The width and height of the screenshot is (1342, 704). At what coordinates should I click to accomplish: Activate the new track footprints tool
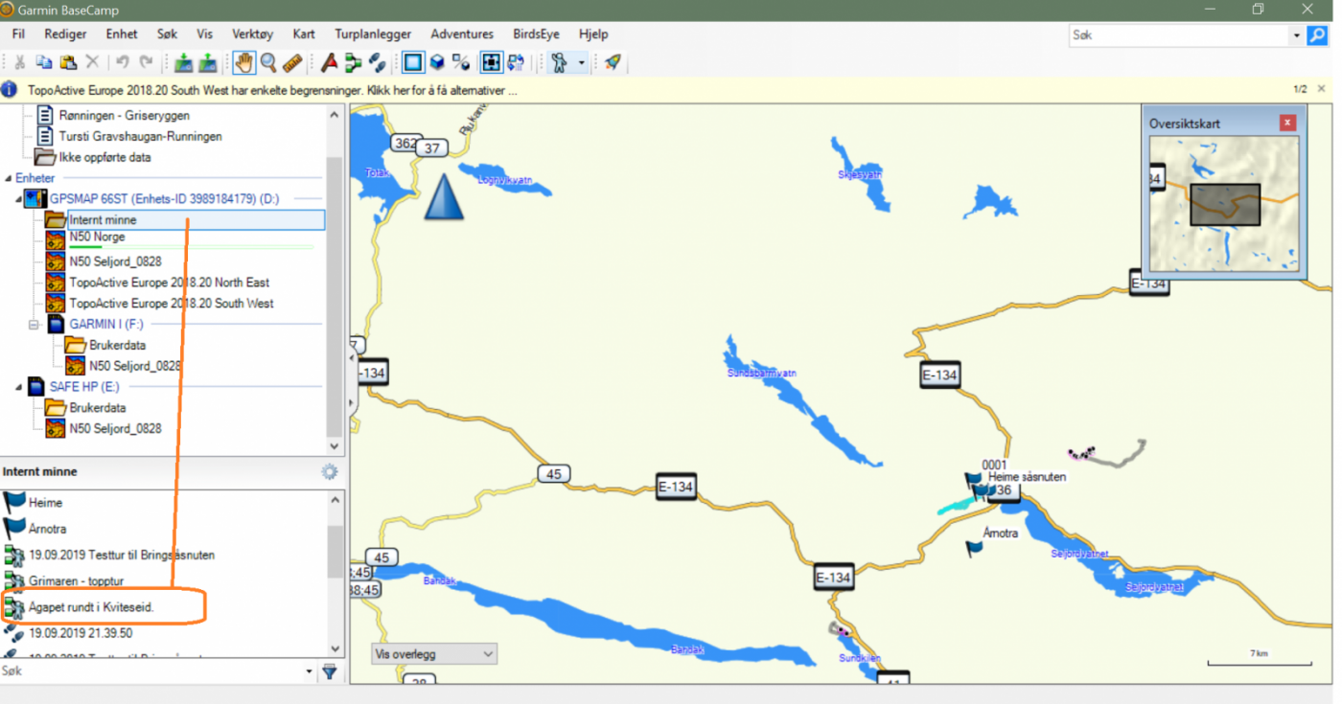click(x=376, y=63)
